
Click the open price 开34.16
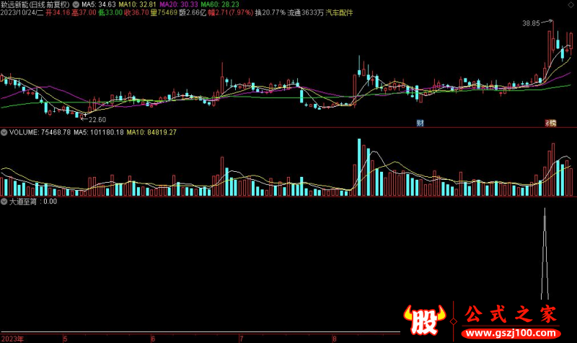(x=58, y=12)
